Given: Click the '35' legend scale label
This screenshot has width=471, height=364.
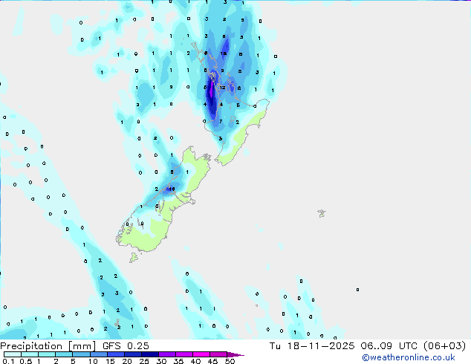Looking at the screenshot, I should (178, 361).
